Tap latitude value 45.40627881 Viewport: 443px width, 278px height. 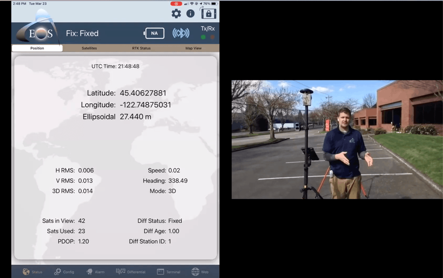(x=143, y=93)
